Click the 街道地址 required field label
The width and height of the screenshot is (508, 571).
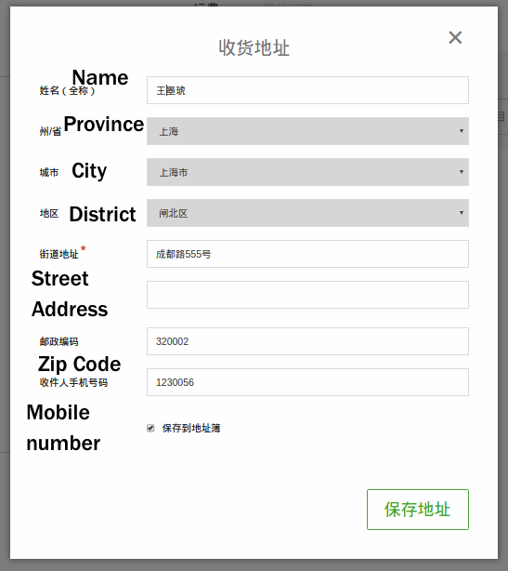59,254
